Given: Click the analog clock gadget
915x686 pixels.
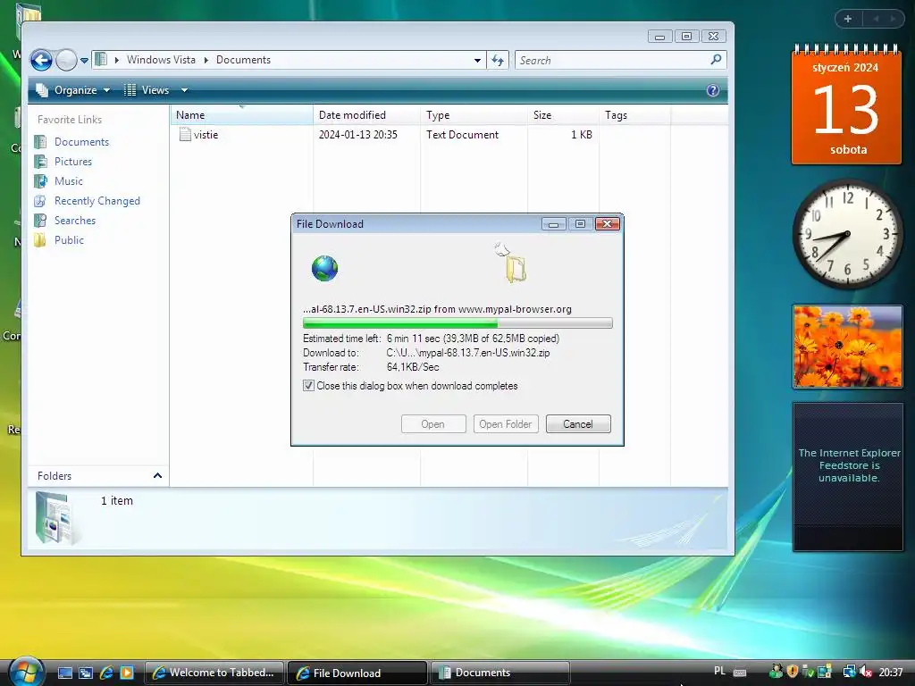Looking at the screenshot, I should (x=847, y=235).
